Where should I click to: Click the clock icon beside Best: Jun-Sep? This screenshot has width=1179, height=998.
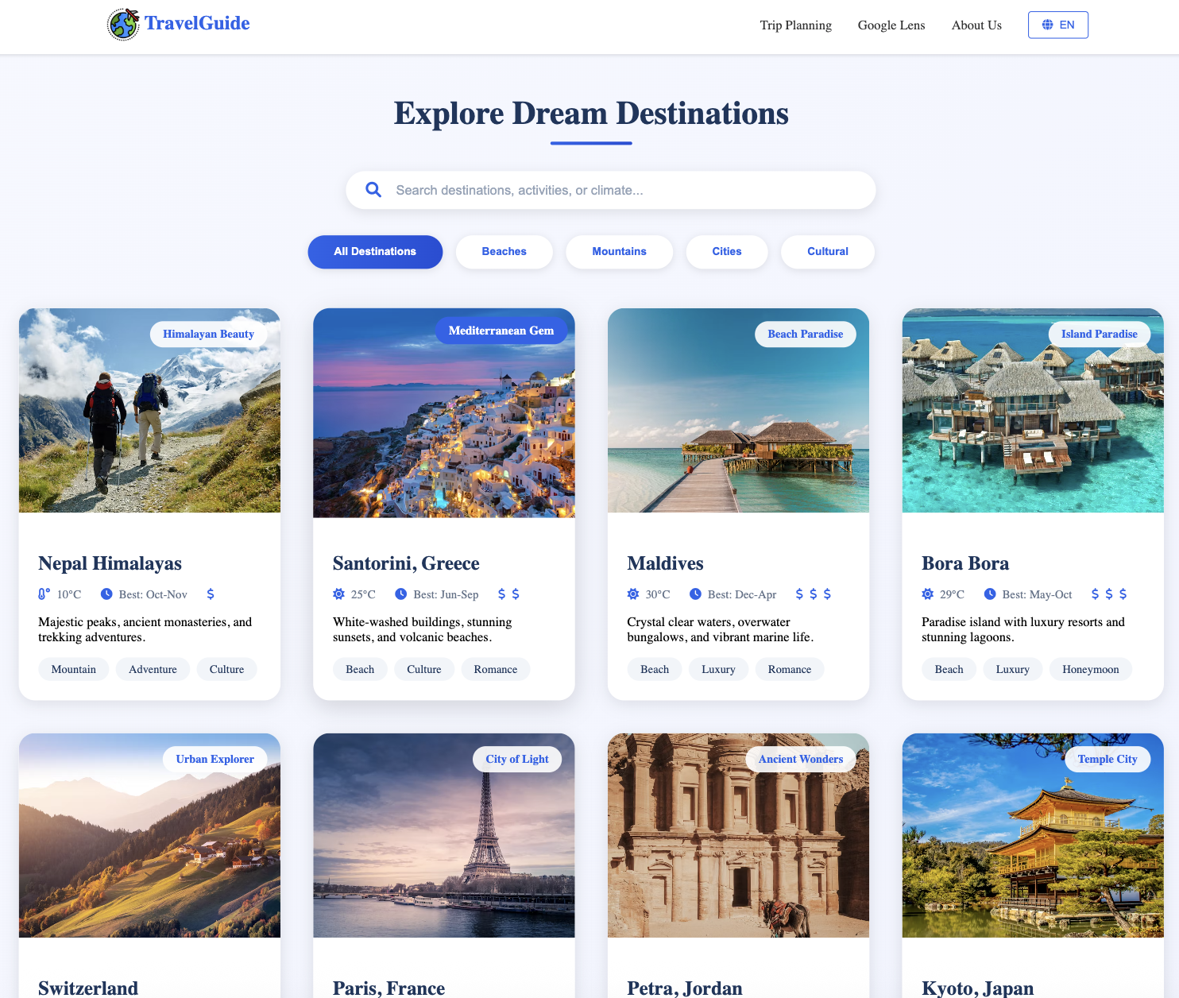(401, 594)
